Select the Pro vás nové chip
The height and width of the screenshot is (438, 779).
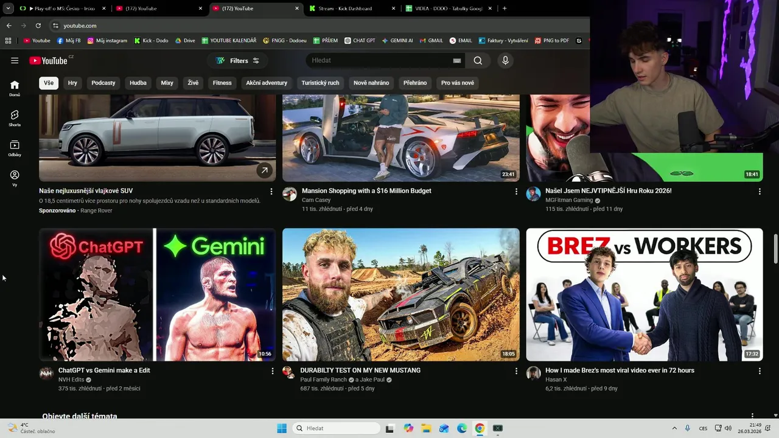point(458,83)
